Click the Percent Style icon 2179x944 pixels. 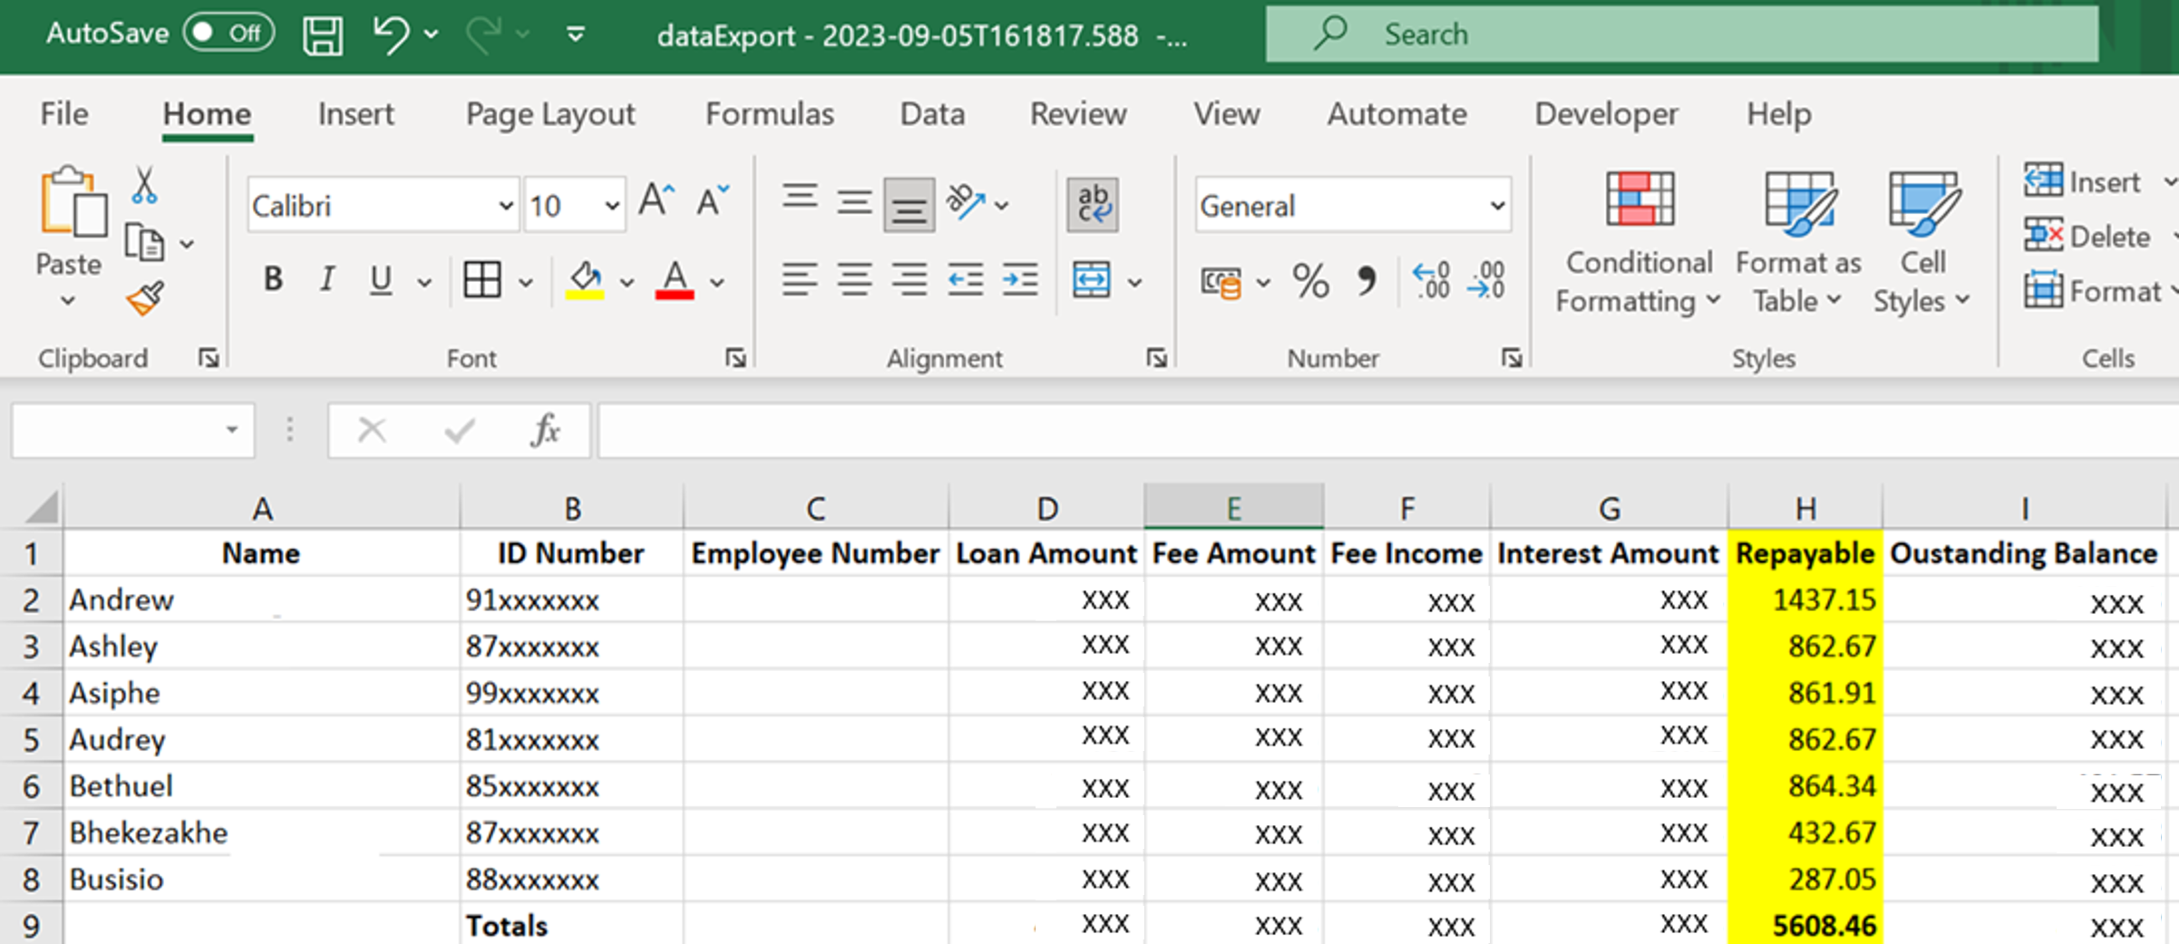[x=1310, y=281]
